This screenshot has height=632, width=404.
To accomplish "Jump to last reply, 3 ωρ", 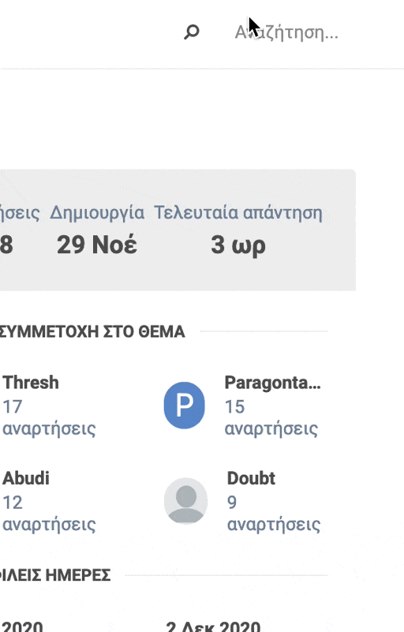I will pyautogui.click(x=238, y=245).
